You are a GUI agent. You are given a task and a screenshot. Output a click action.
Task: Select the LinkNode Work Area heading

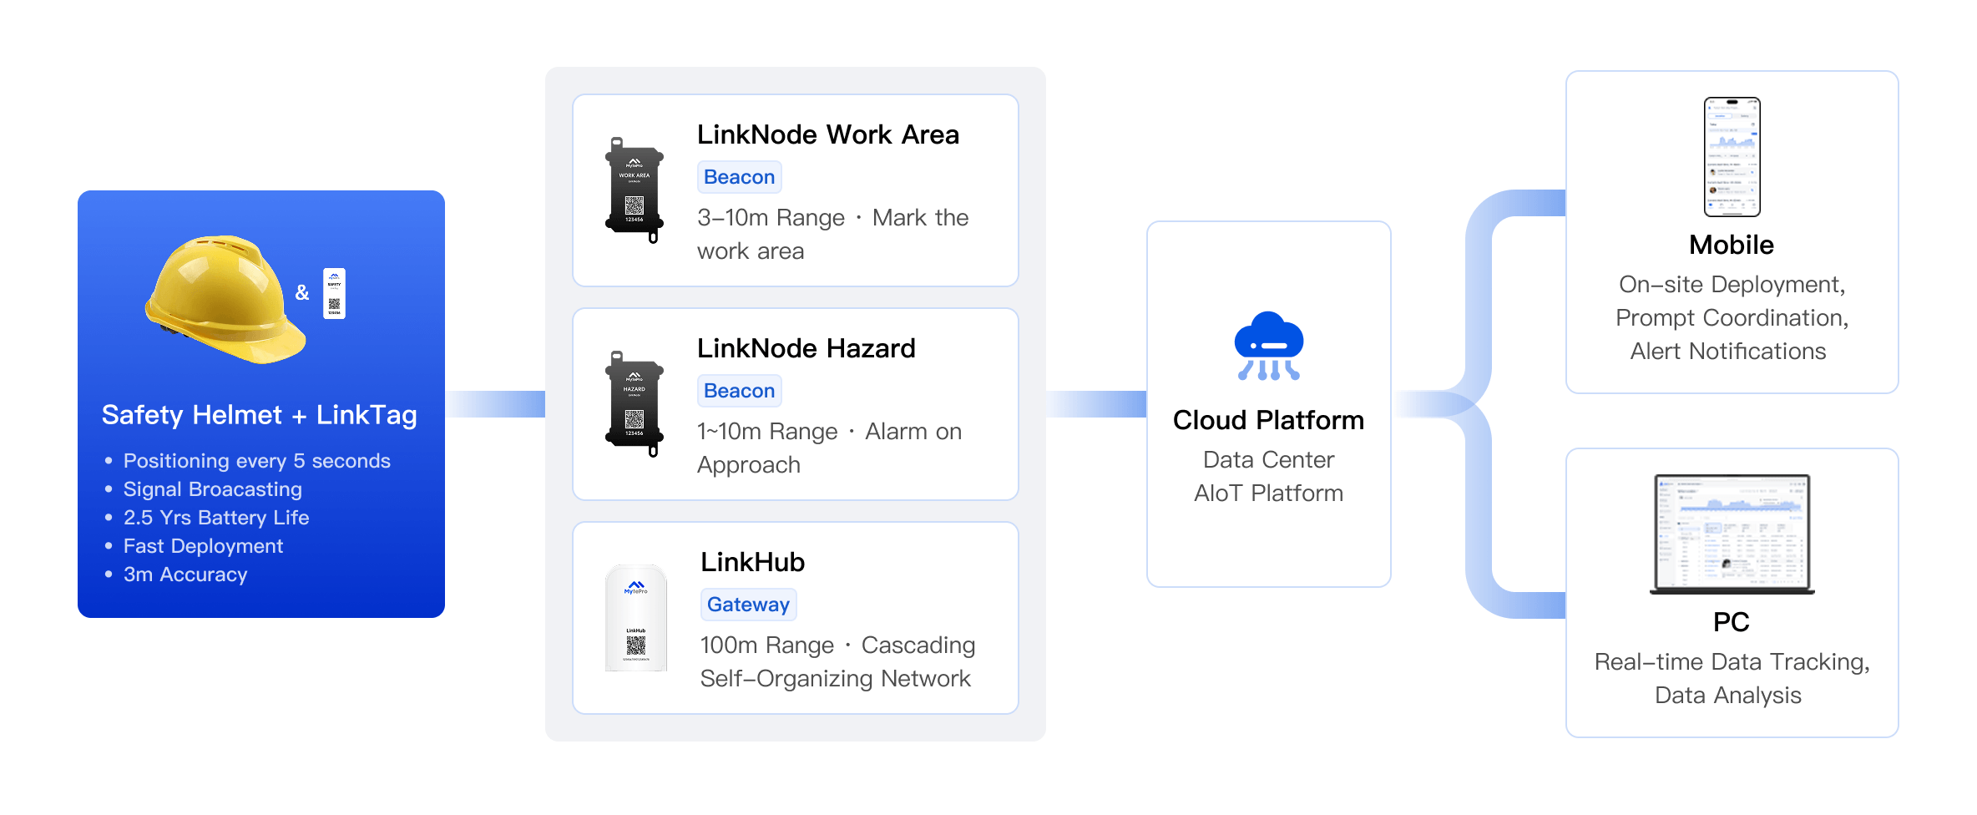pos(827,134)
